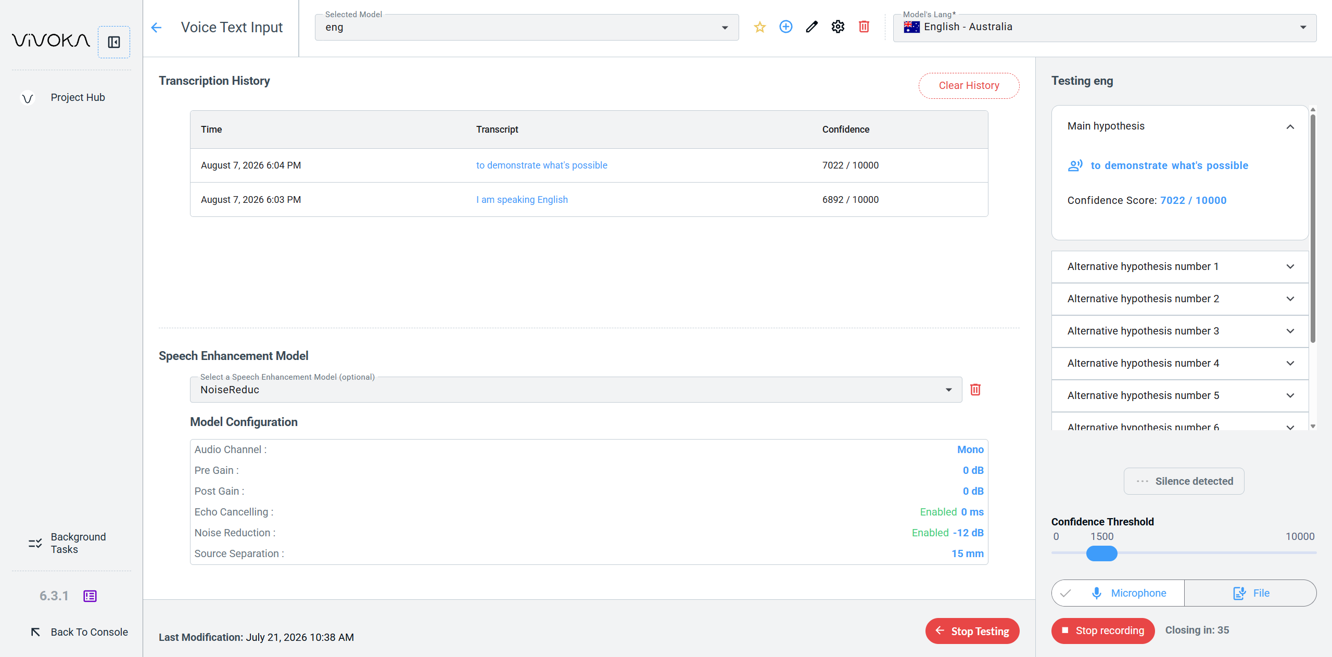Screen dimensions: 1332x657
Task: Click the Stop Testing button
Action: (x=972, y=631)
